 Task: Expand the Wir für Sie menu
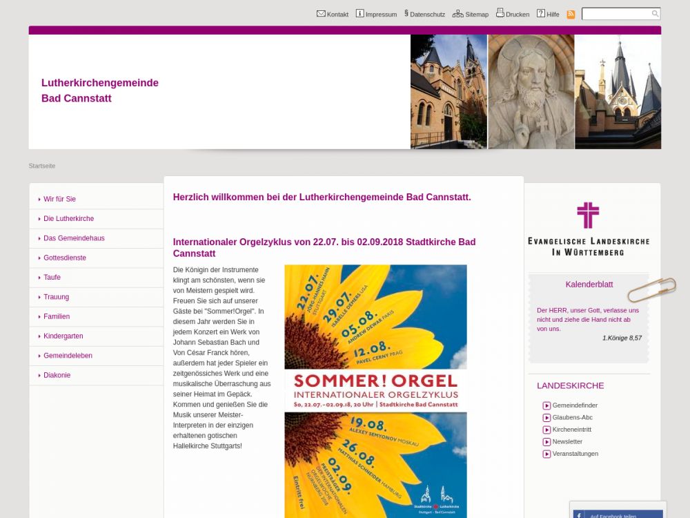[x=59, y=199]
